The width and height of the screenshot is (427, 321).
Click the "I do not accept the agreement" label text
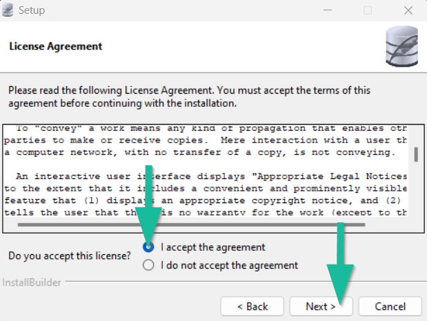(x=229, y=265)
